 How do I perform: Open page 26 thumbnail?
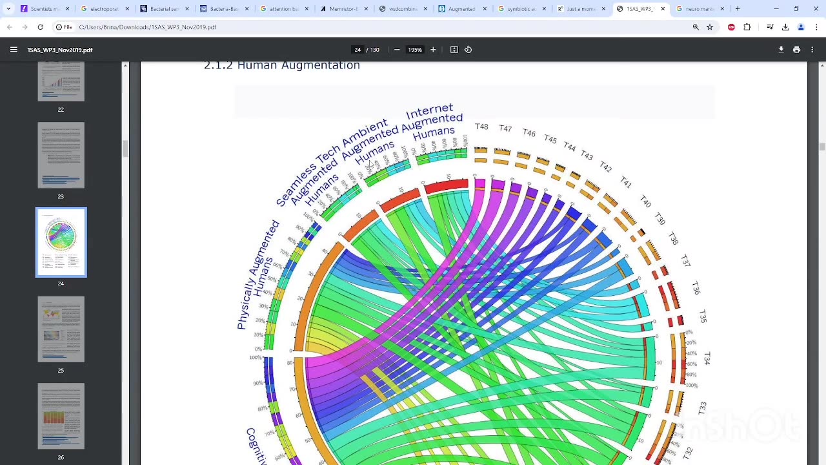click(x=61, y=416)
